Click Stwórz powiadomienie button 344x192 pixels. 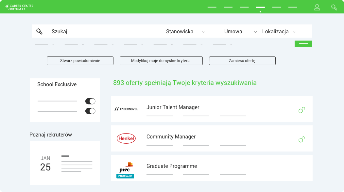[80, 61]
